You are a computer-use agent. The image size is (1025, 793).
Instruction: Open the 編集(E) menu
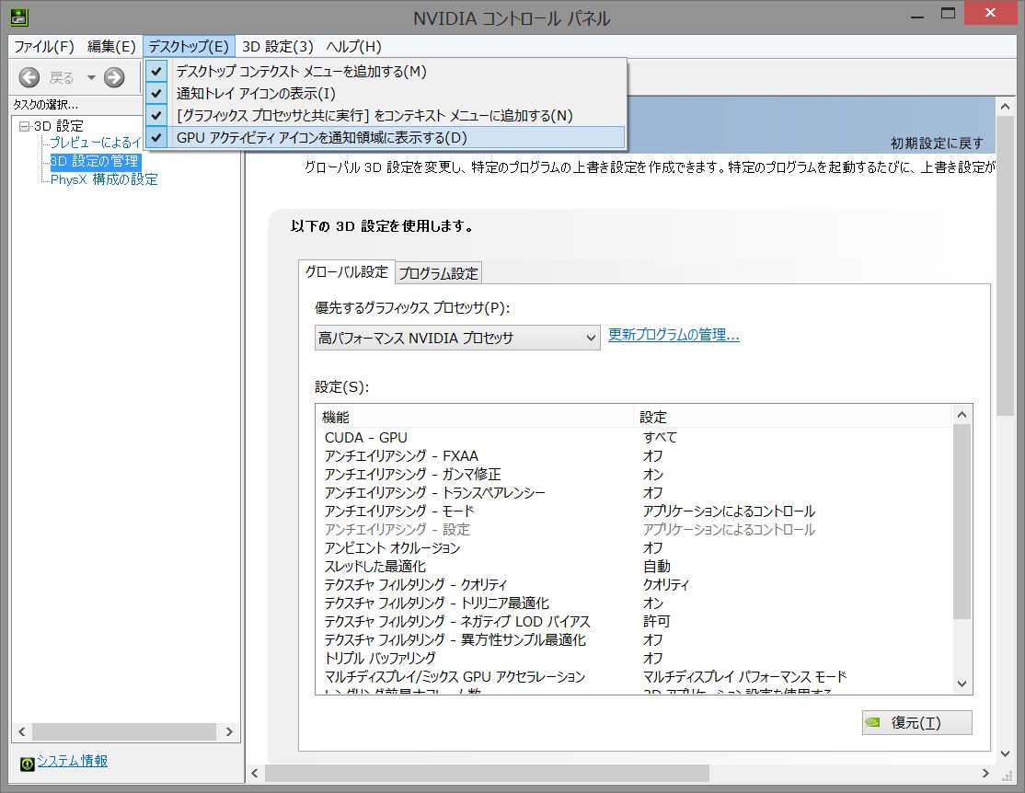(111, 46)
